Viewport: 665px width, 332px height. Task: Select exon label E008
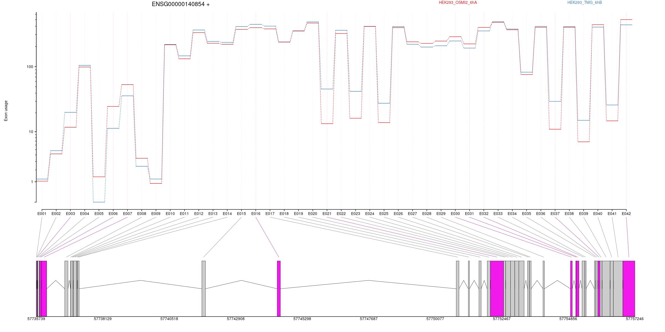142,214
